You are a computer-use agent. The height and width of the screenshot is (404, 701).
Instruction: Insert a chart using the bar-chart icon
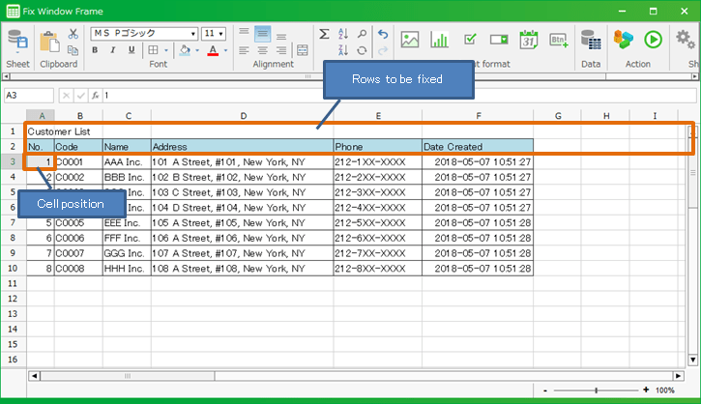[440, 40]
